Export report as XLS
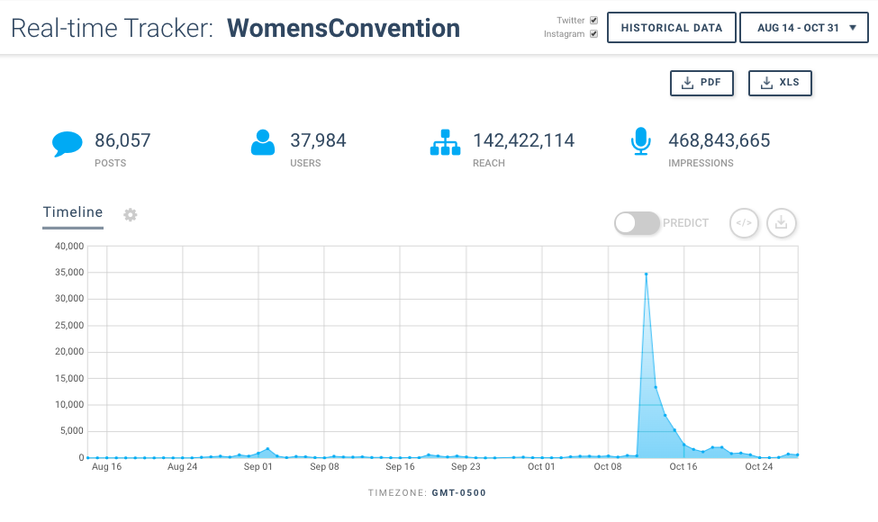This screenshot has height=522, width=878. click(x=780, y=83)
